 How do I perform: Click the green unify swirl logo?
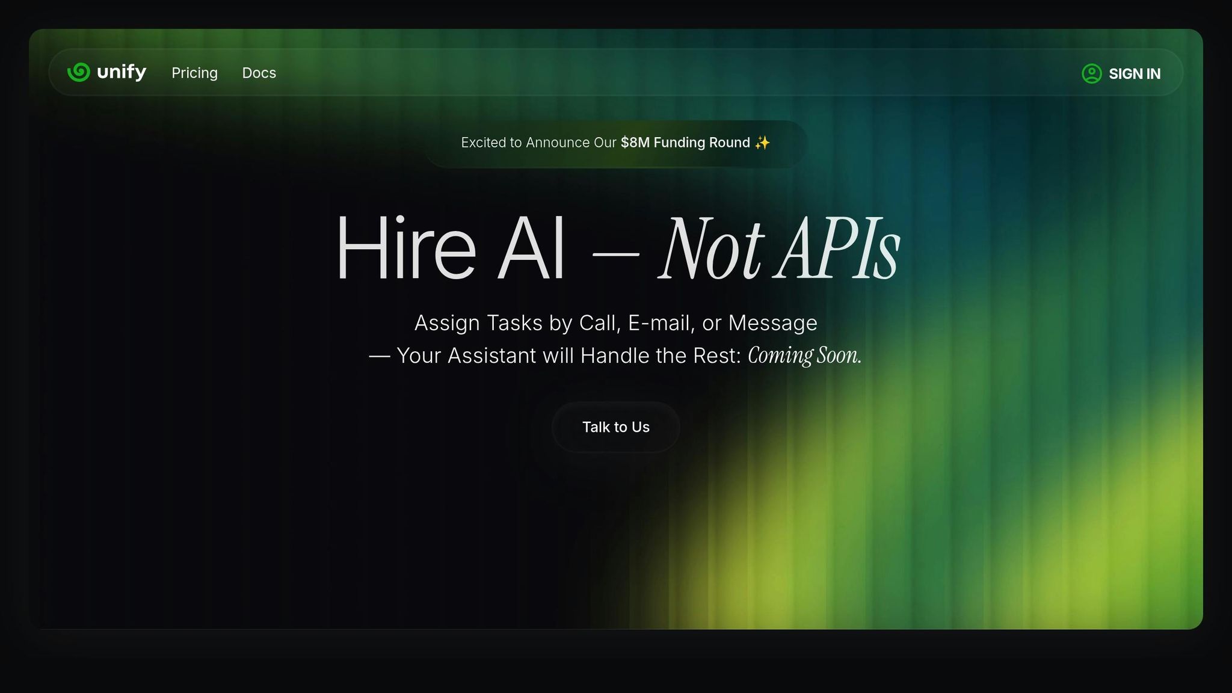click(79, 72)
